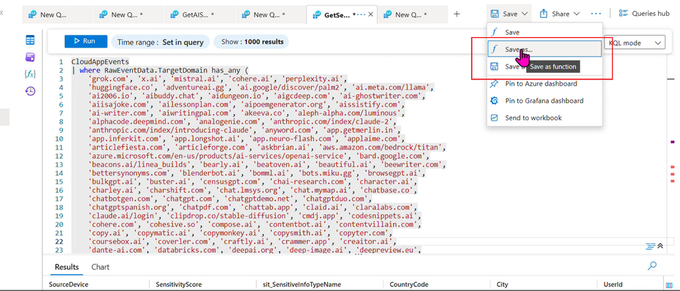Open the KQL mode dropdown
The width and height of the screenshot is (680, 291).
click(634, 43)
